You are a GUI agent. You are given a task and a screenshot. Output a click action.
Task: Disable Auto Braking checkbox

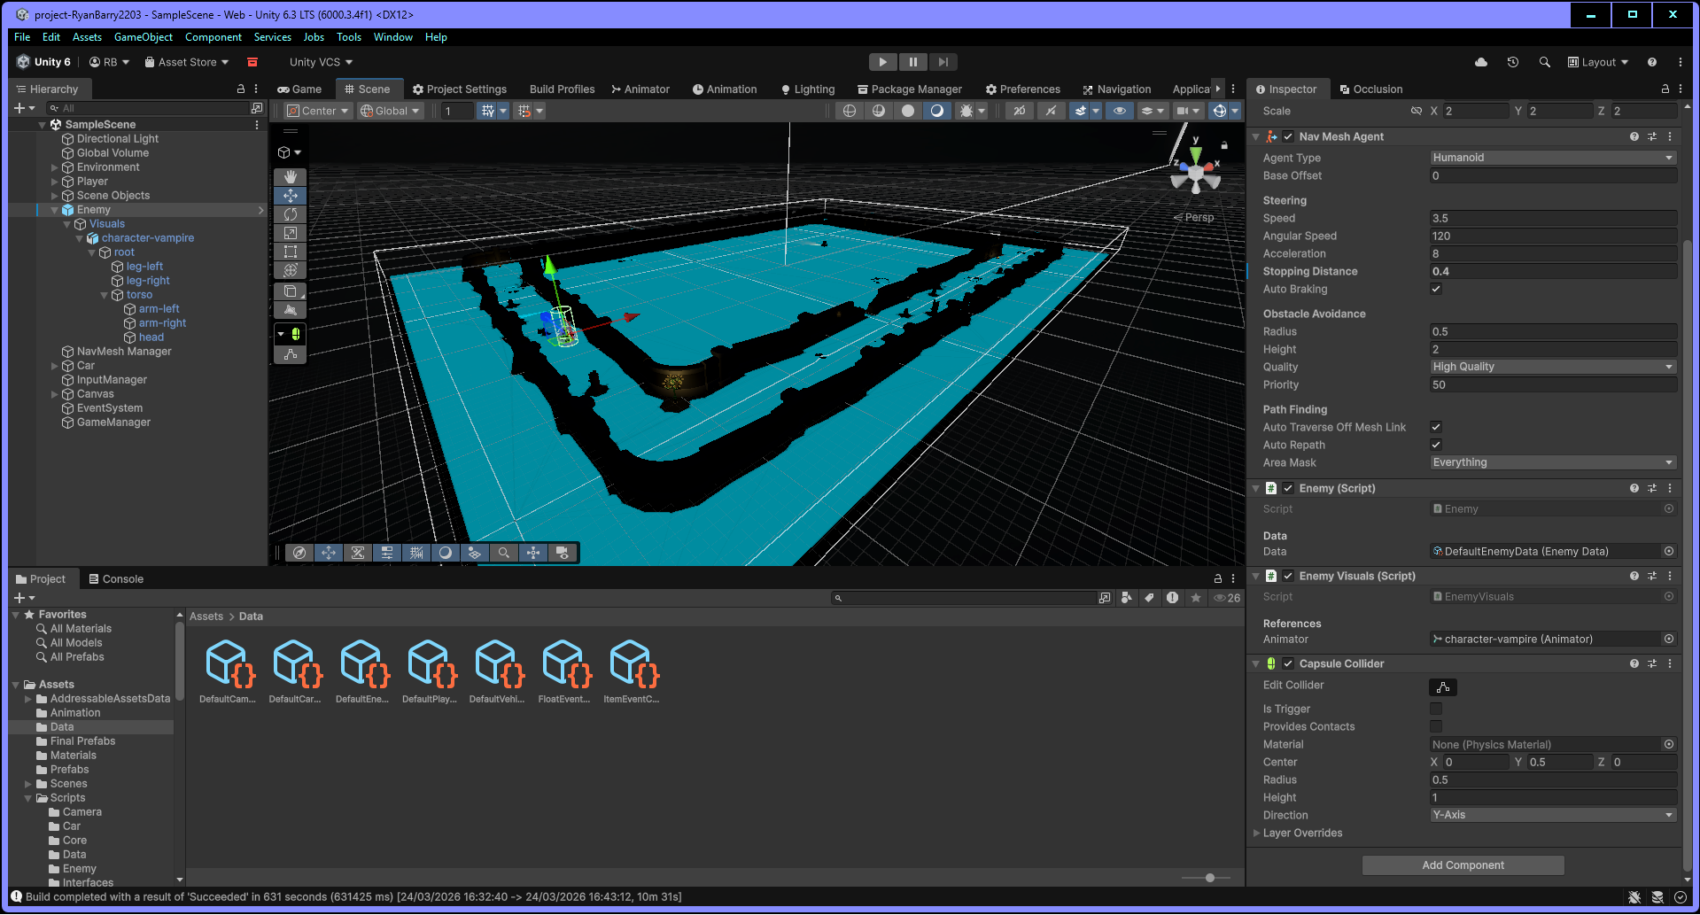[1436, 289]
